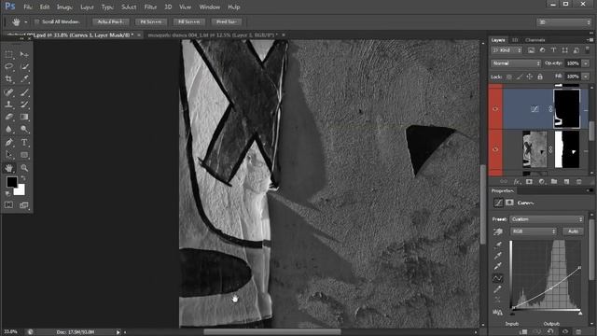Reset the Curves adjustment to defaults
The height and width of the screenshot is (336, 597).
coord(550,332)
